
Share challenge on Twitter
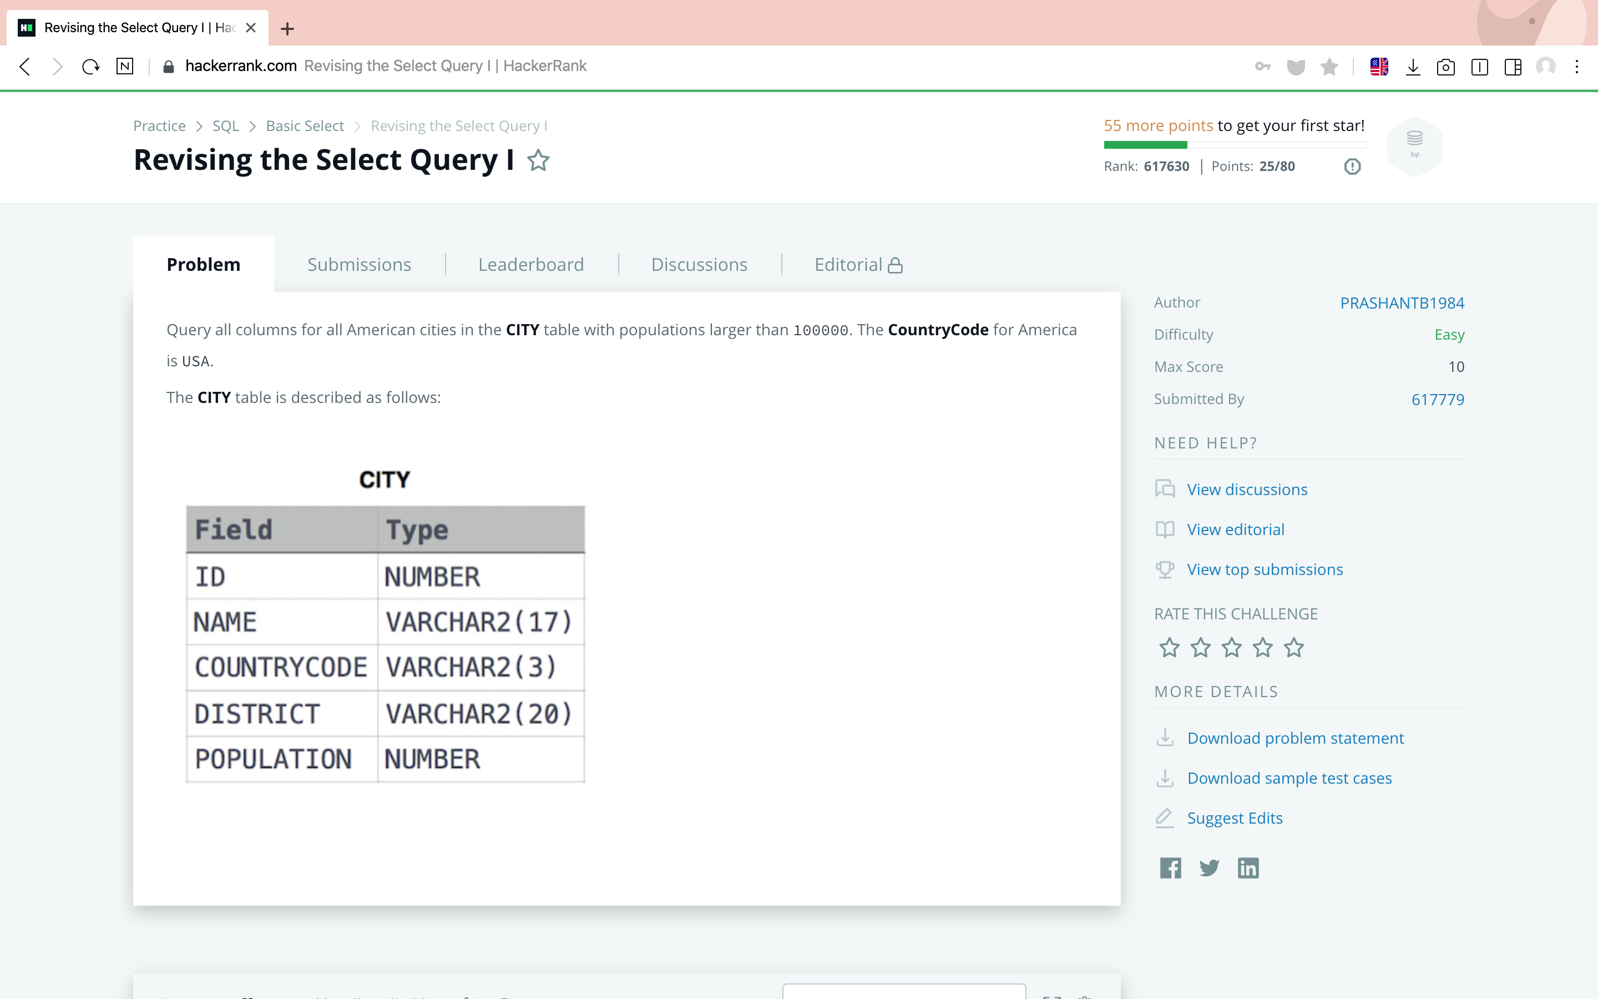coord(1209,867)
